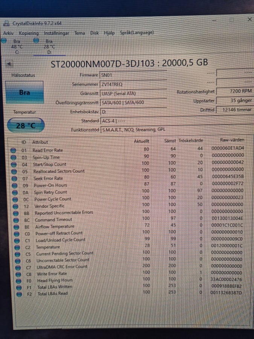Select the Power-On Hours attribute name
This screenshot has height=339, width=254.
[x=50, y=185]
